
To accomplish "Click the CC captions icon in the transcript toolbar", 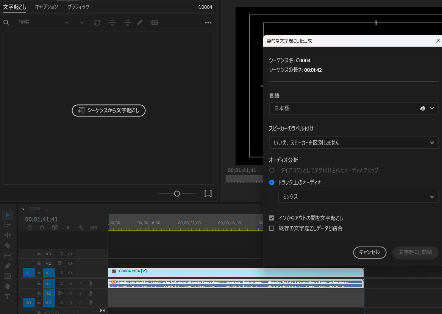I will [155, 22].
